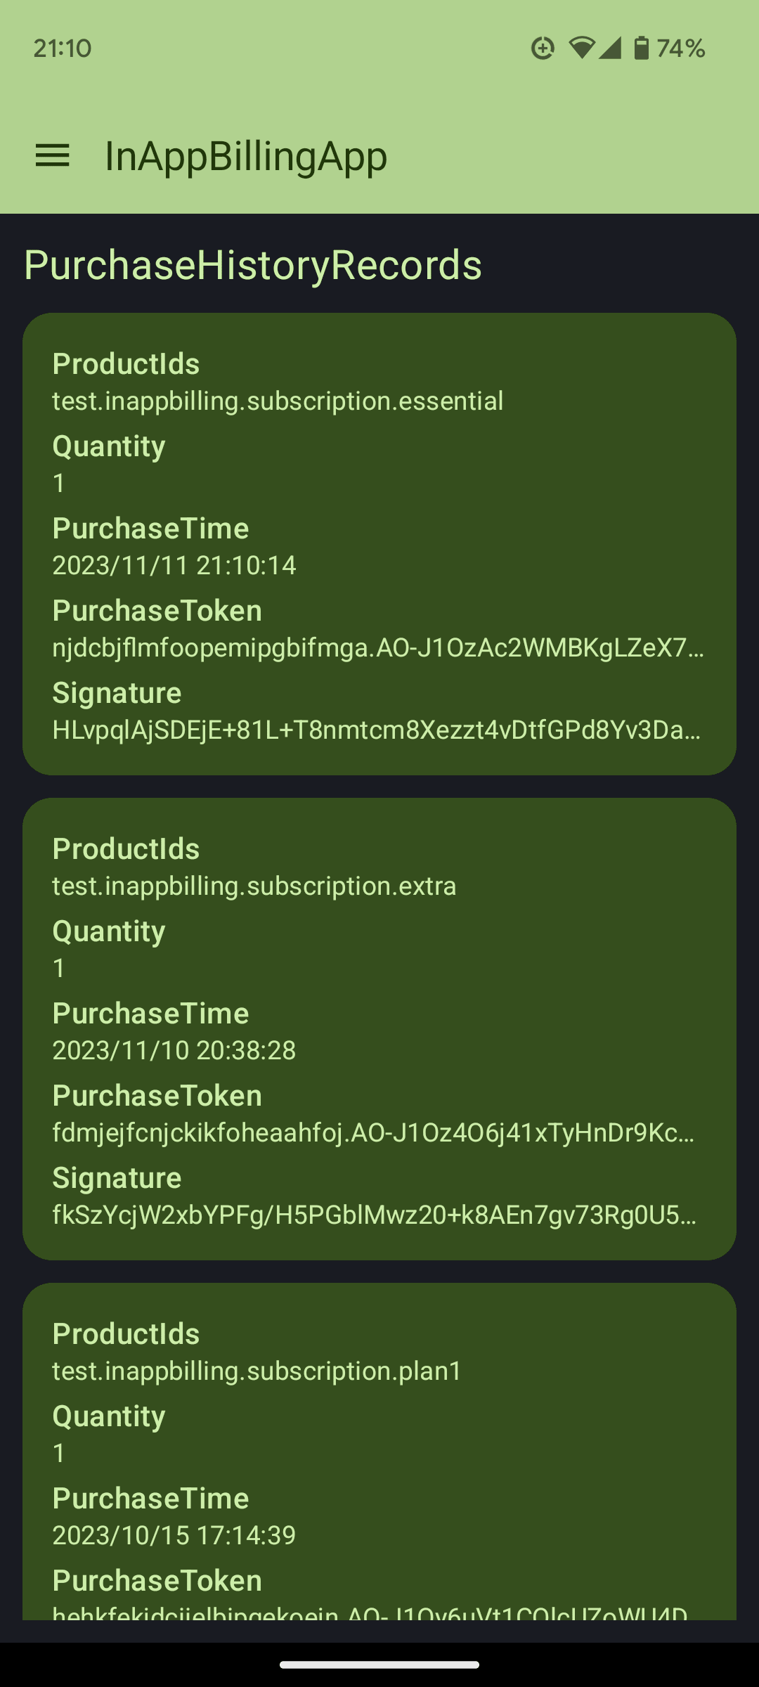The image size is (759, 1687).
Task: Tap the token starting fdmjejfcnjckik
Action: point(374,1133)
